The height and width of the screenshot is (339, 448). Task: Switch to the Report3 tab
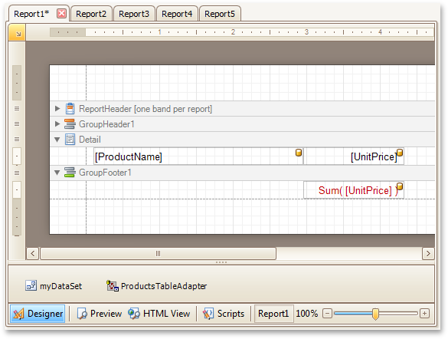[134, 14]
